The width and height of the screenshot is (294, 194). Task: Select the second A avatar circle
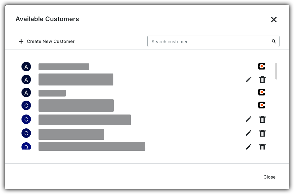point(26,79)
